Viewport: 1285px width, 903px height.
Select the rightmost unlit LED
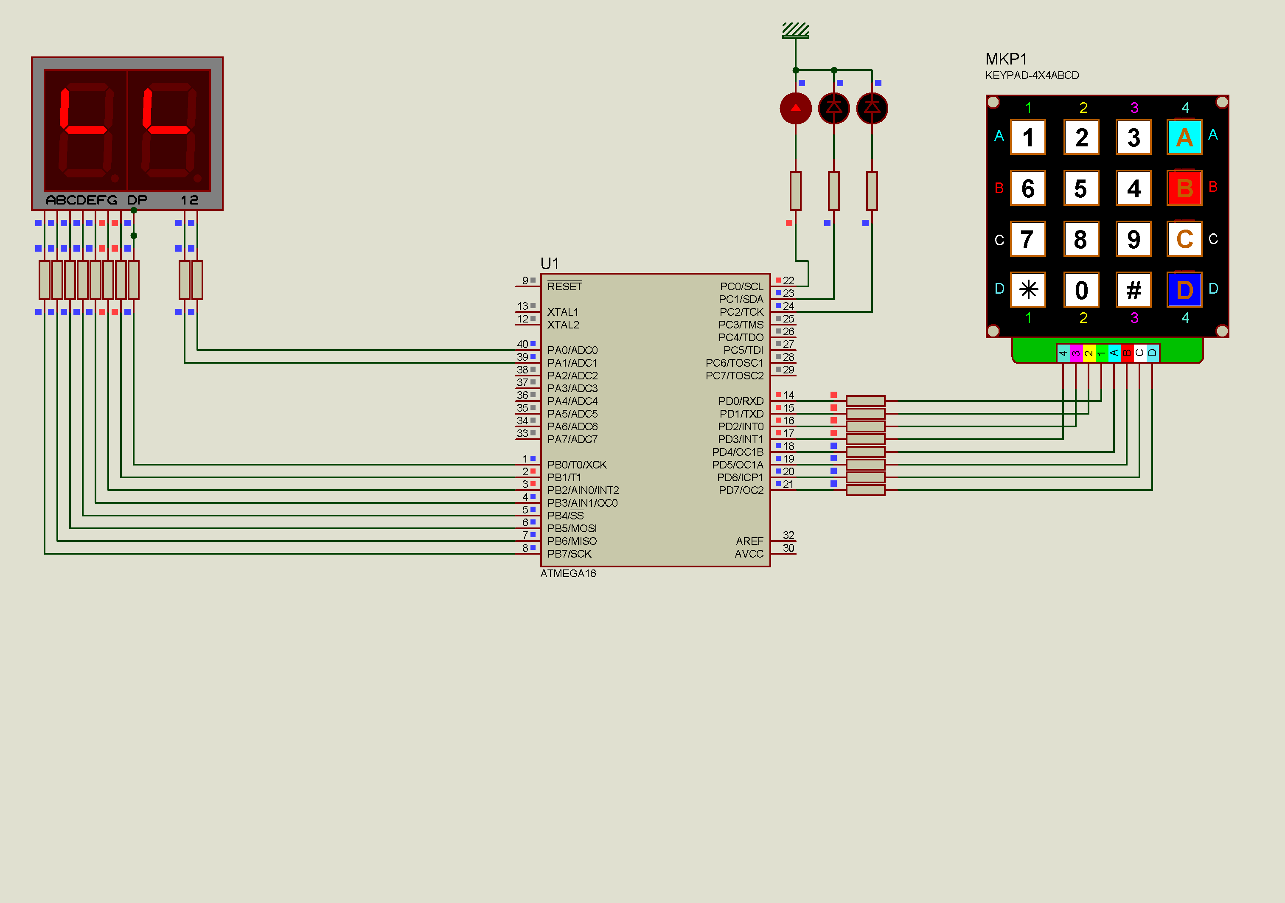[871, 109]
